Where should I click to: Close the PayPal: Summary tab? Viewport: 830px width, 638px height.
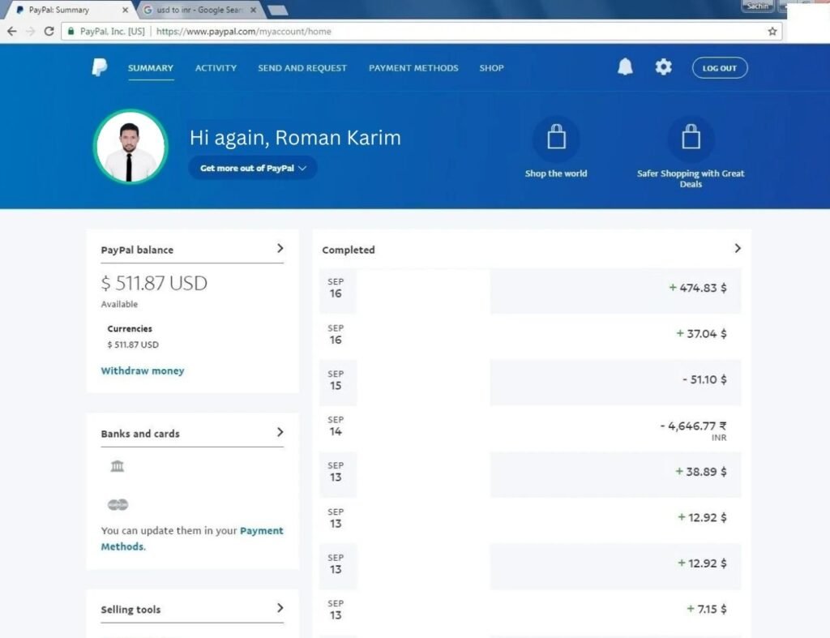(126, 10)
